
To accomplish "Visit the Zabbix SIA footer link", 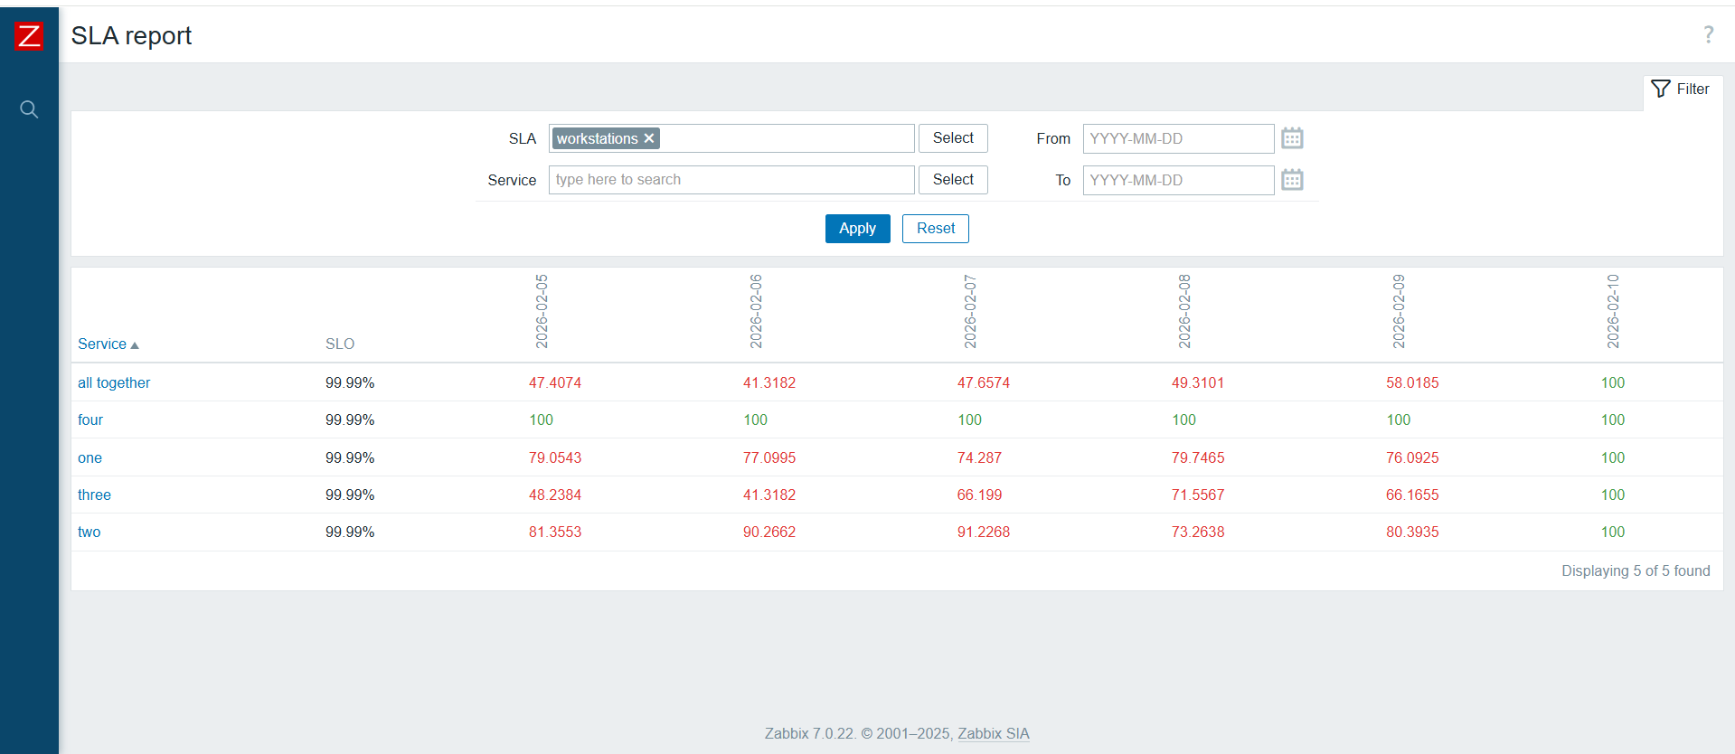I will coord(993,734).
